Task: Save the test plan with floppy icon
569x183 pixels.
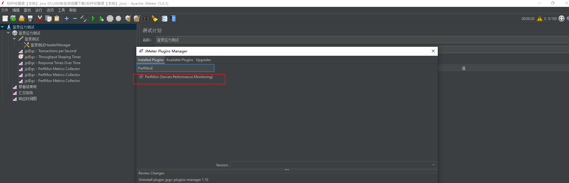Action: (x=30, y=18)
